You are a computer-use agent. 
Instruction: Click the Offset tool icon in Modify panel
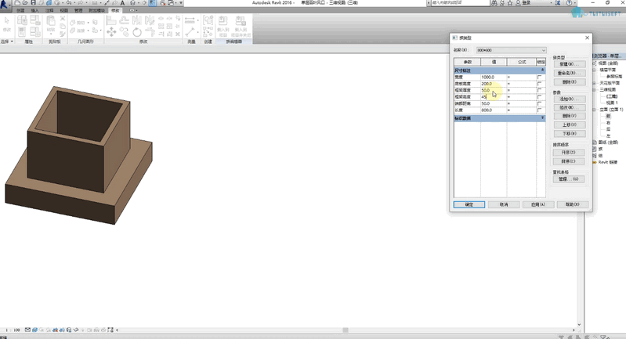[124, 20]
